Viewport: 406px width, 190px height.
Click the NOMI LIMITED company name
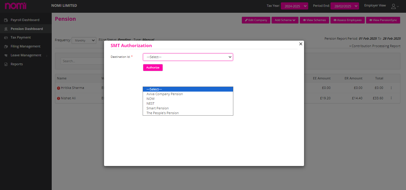coord(64,6)
